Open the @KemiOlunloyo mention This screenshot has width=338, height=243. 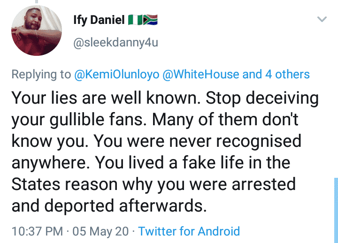(x=117, y=75)
